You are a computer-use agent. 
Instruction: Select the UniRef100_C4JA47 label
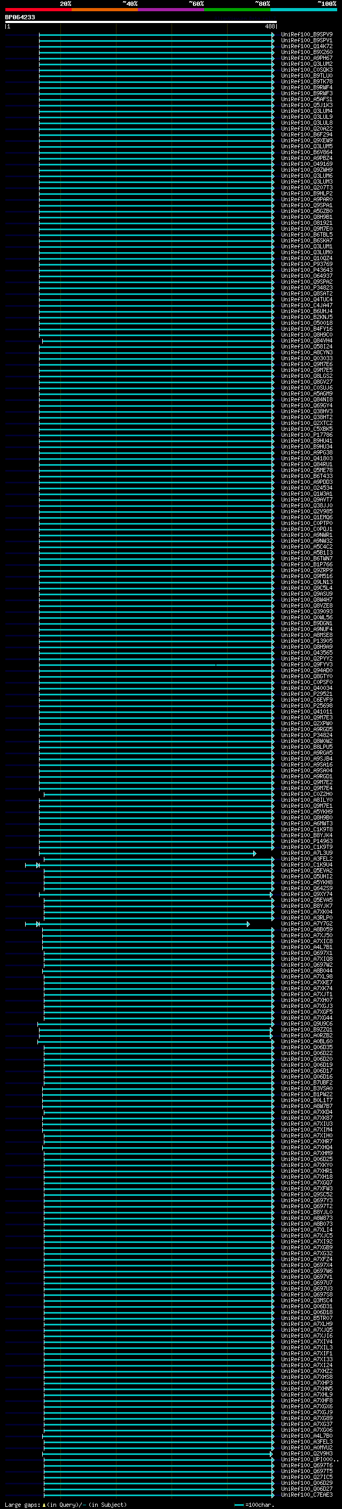[307, 305]
